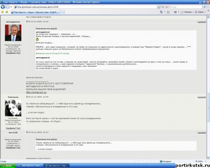
Task: Send private message to Малинина [лс]
Action: (18, 128)
